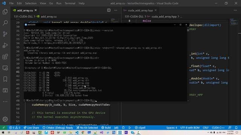
Task: Show hidden system tray icons
Action: (208, 132)
